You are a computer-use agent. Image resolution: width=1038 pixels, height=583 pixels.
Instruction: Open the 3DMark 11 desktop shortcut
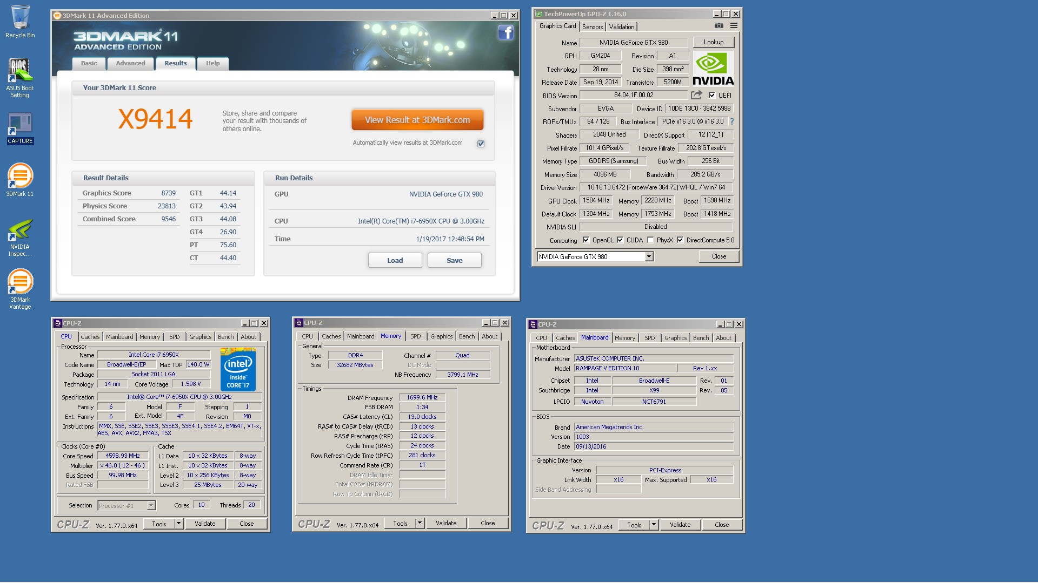click(x=20, y=180)
